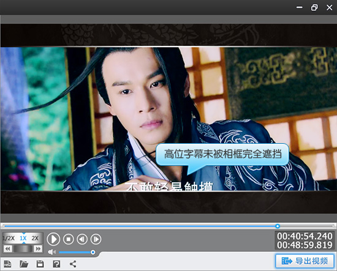Restore the window with the title bar button
Viewport: 337px width, 271px height.
[x=314, y=7]
